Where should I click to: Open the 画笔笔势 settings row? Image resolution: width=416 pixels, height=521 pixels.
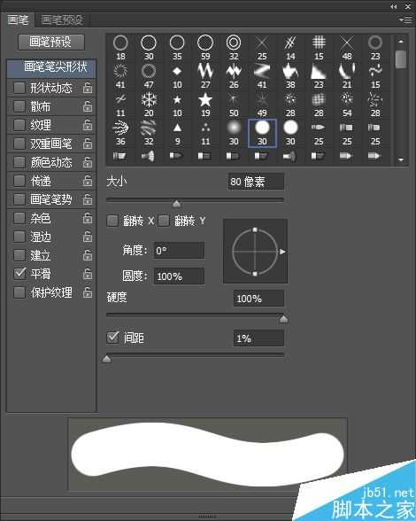tap(52, 199)
